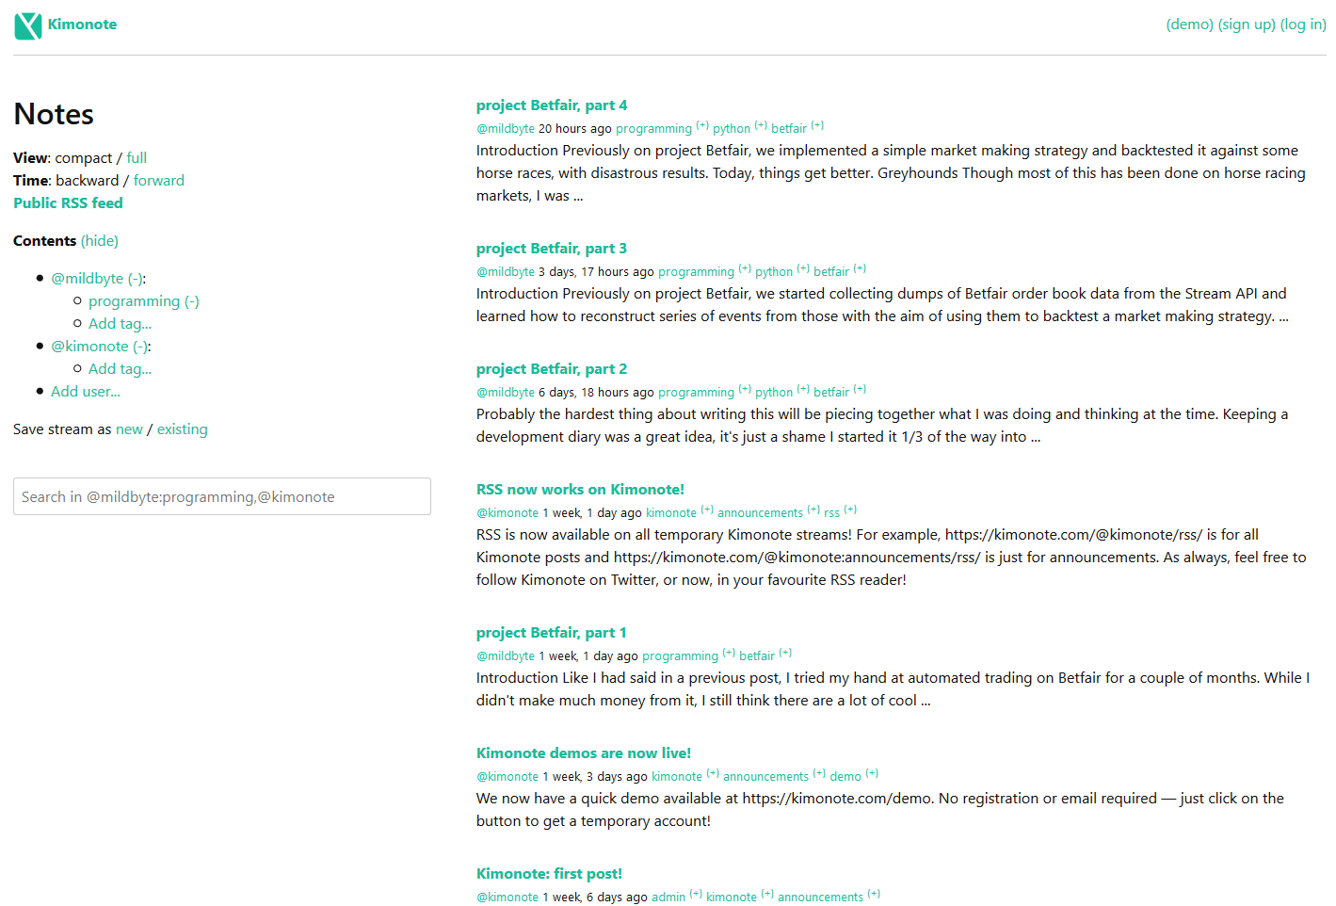1336x906 pixels.
Task: Open post 'project Betfair, part 3'
Action: 552,249
